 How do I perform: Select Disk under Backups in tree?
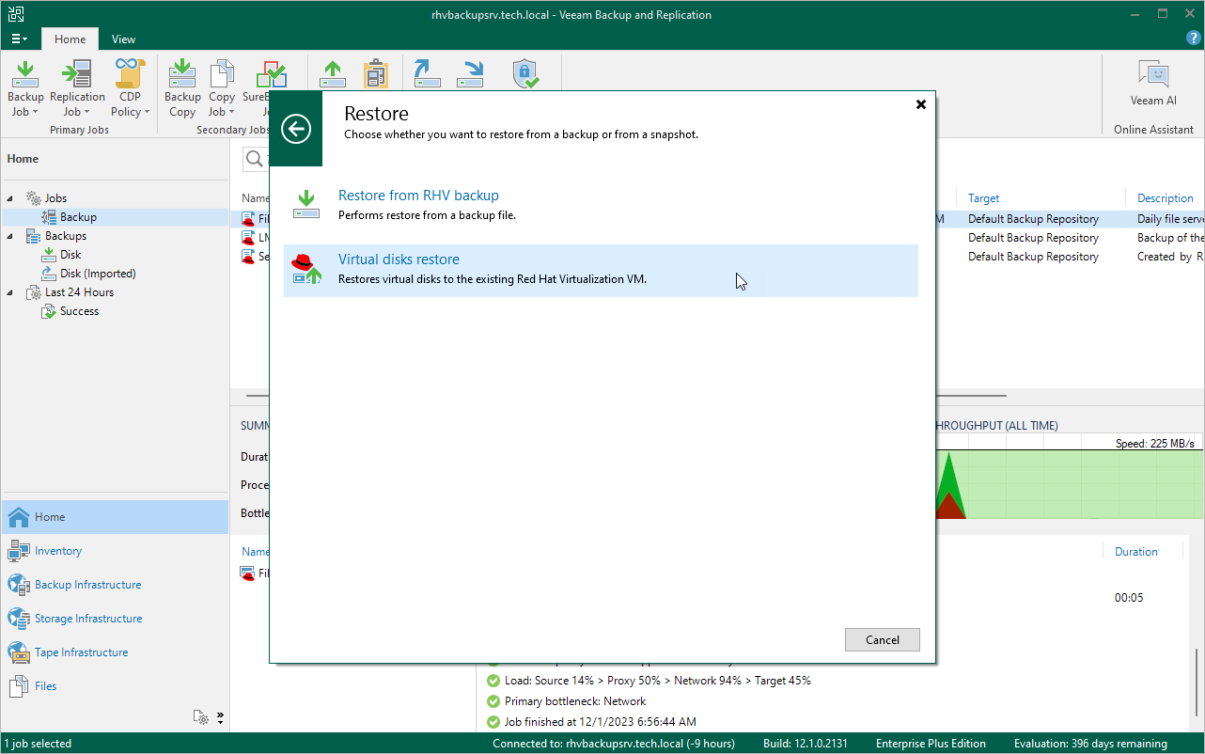click(x=70, y=255)
